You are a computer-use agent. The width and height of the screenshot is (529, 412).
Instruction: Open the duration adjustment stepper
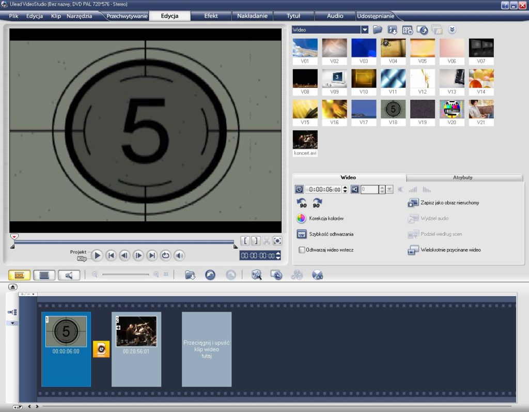345,189
